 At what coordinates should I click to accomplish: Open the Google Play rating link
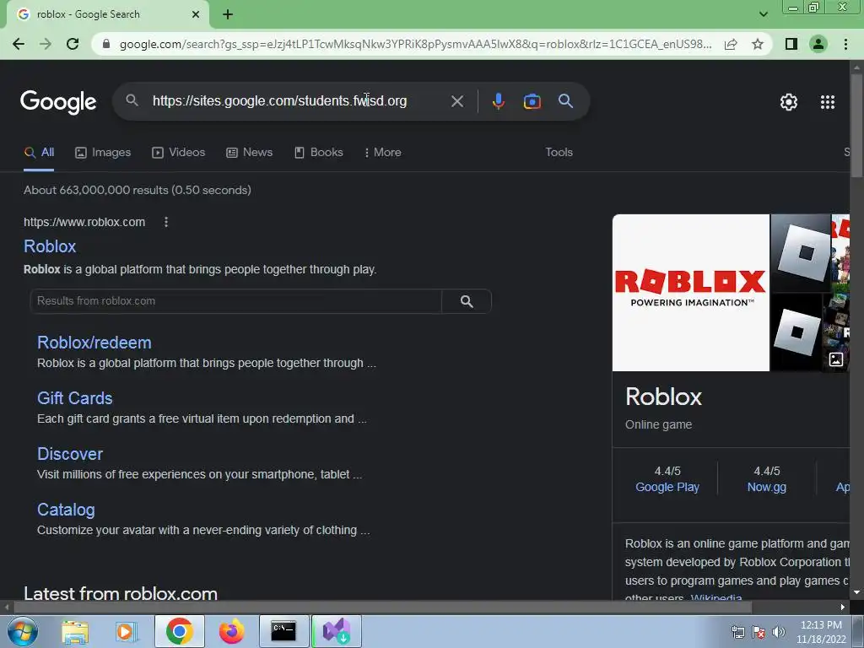pyautogui.click(x=667, y=487)
